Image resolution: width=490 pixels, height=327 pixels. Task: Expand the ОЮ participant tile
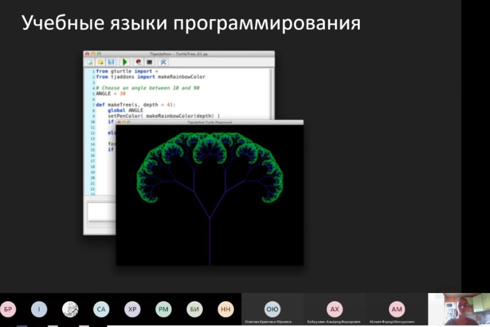click(272, 309)
